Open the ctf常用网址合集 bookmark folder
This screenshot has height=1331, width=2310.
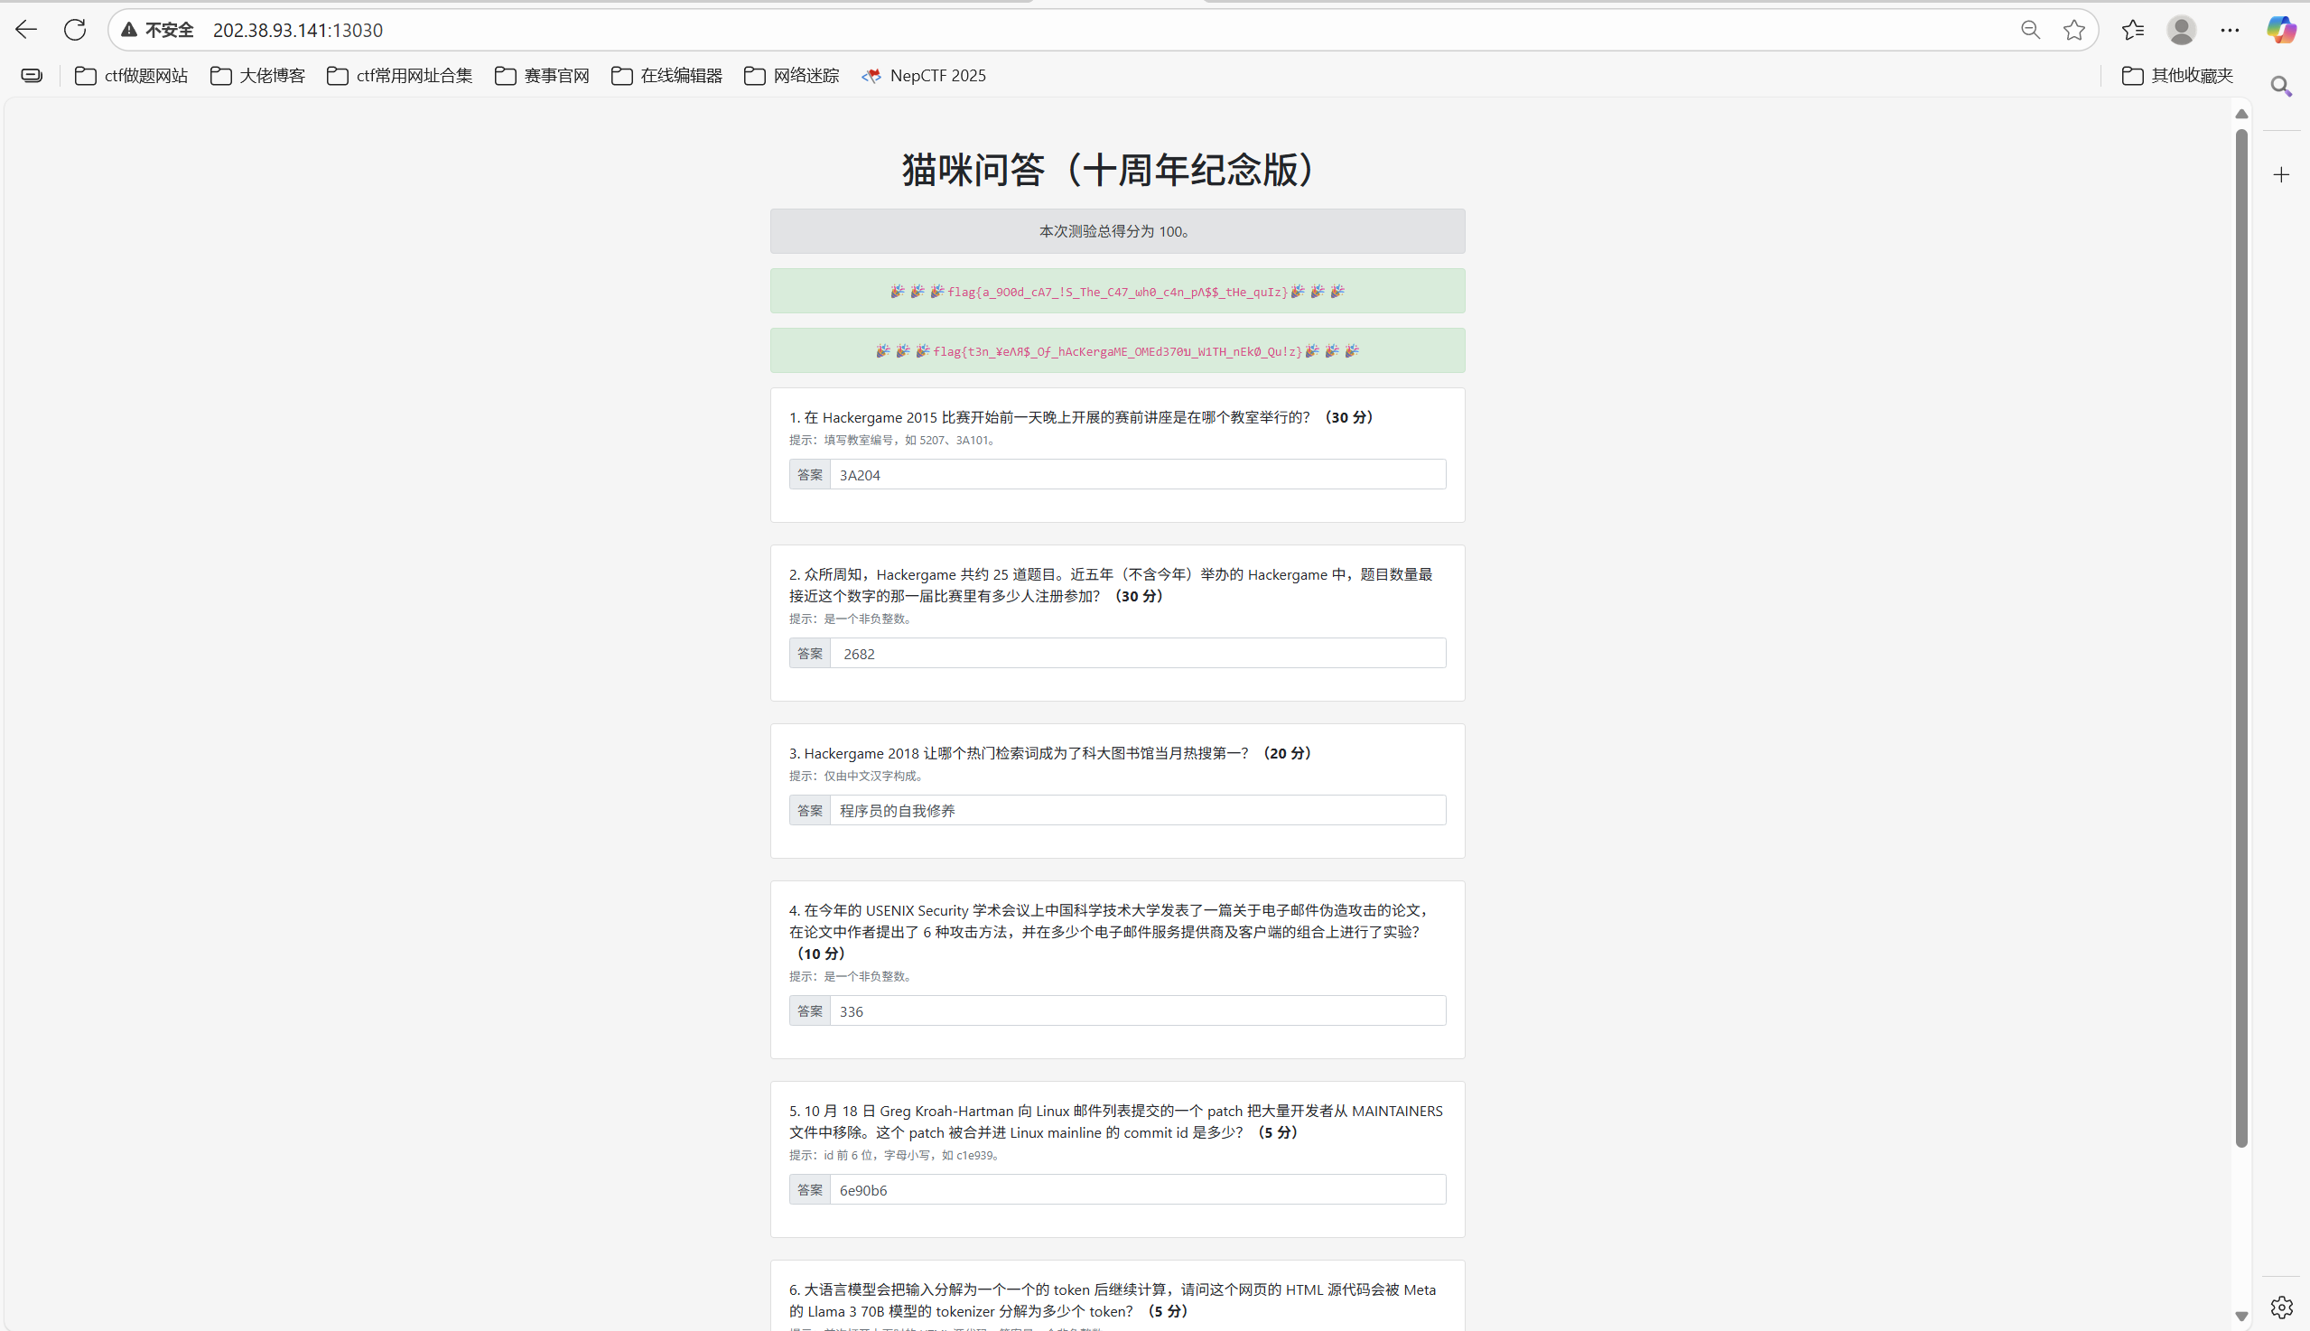point(399,76)
